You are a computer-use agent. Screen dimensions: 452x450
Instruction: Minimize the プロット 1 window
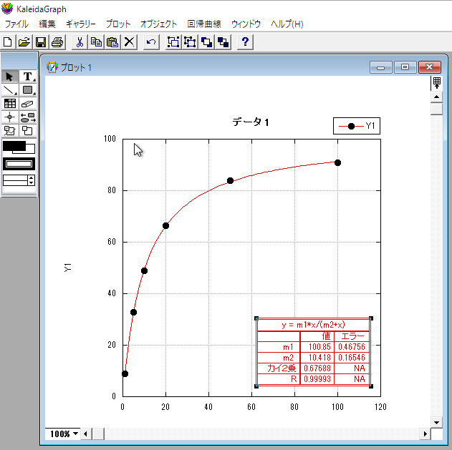[381, 67]
